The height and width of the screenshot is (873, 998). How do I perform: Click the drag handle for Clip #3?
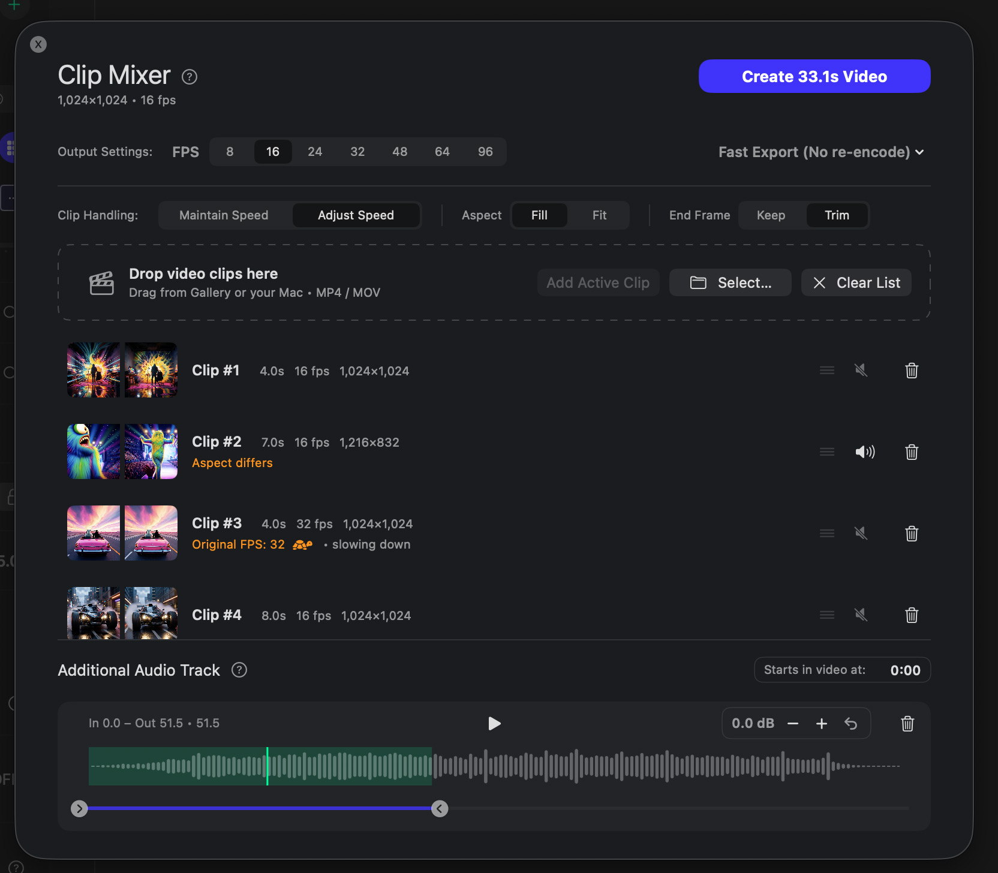click(x=826, y=534)
